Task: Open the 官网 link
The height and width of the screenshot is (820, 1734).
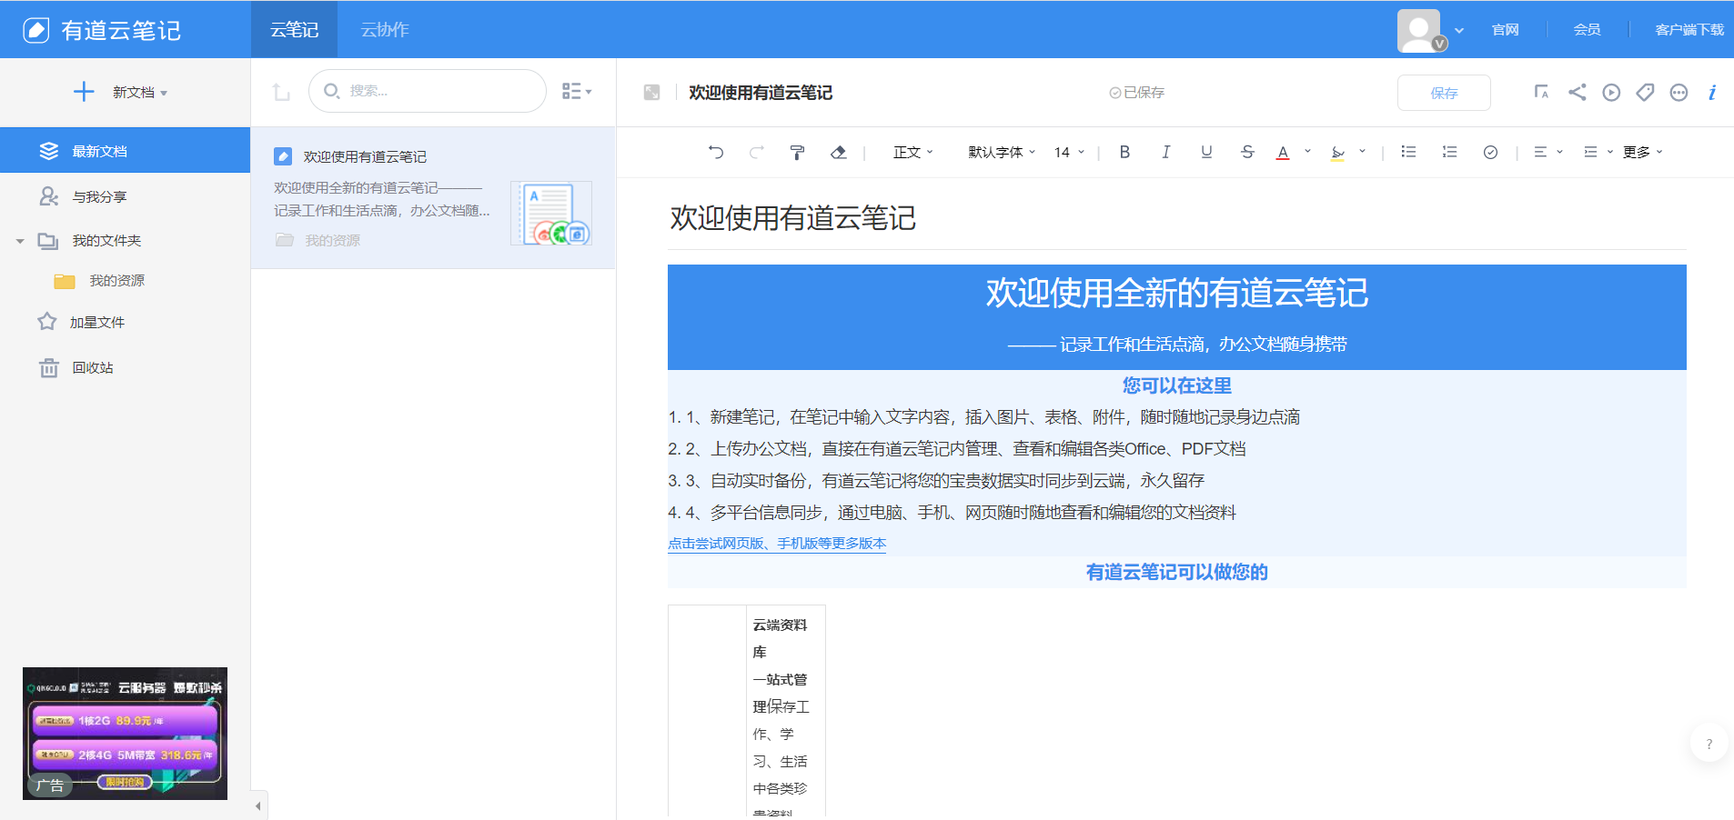Action: [1505, 30]
